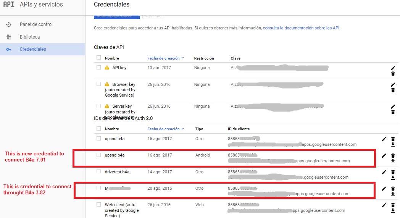Click the warning icon beside Browser key
This screenshot has height=218, width=400.
(x=107, y=84)
